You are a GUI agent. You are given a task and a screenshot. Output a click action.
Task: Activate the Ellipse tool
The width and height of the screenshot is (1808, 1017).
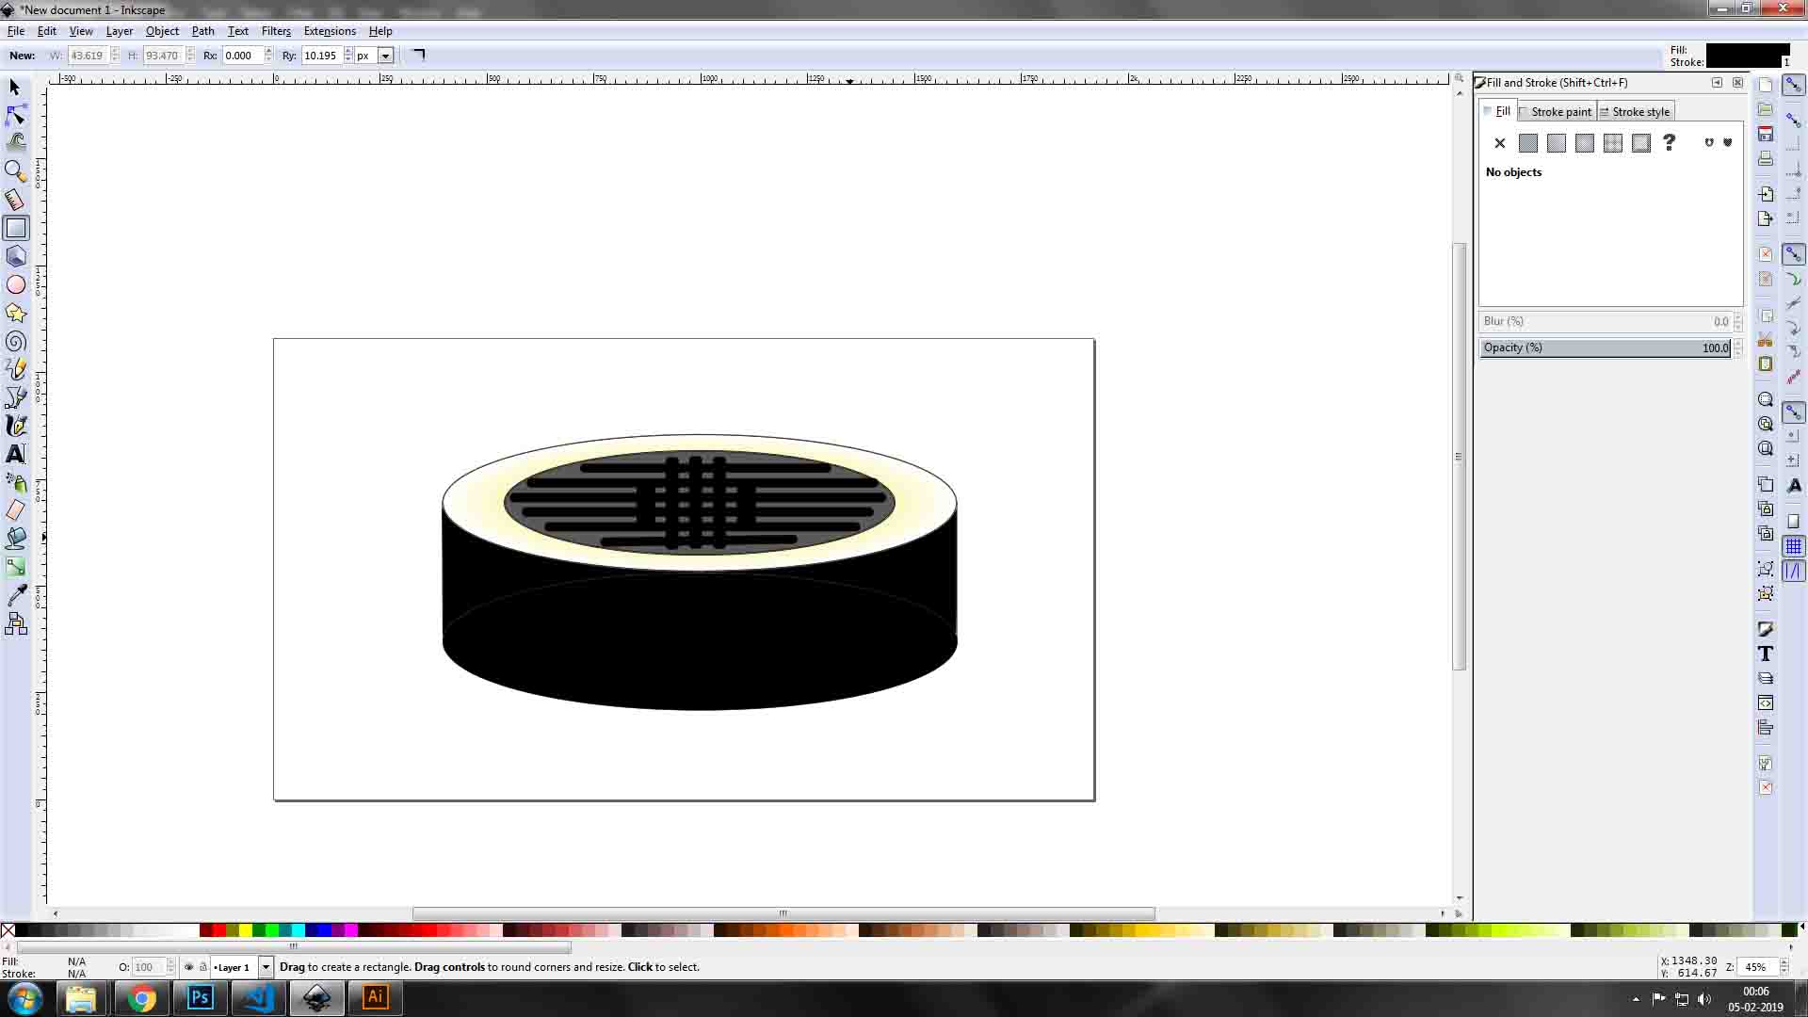(x=15, y=283)
